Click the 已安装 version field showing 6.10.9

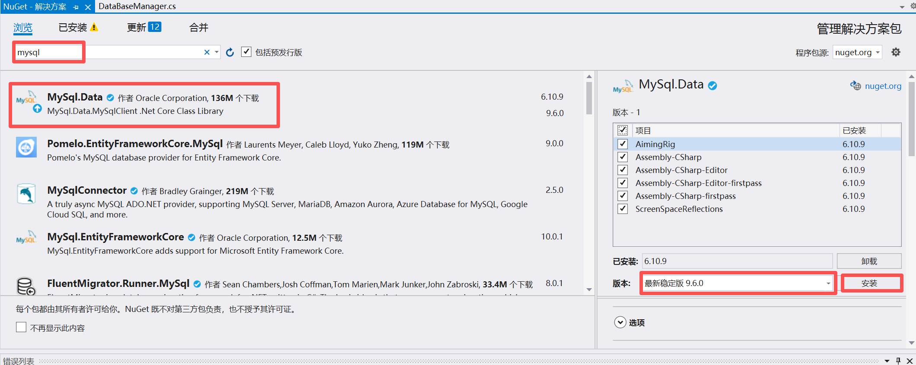point(737,261)
